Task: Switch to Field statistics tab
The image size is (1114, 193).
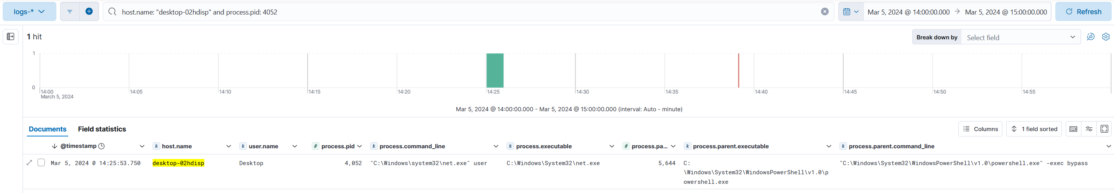Action: (102, 129)
